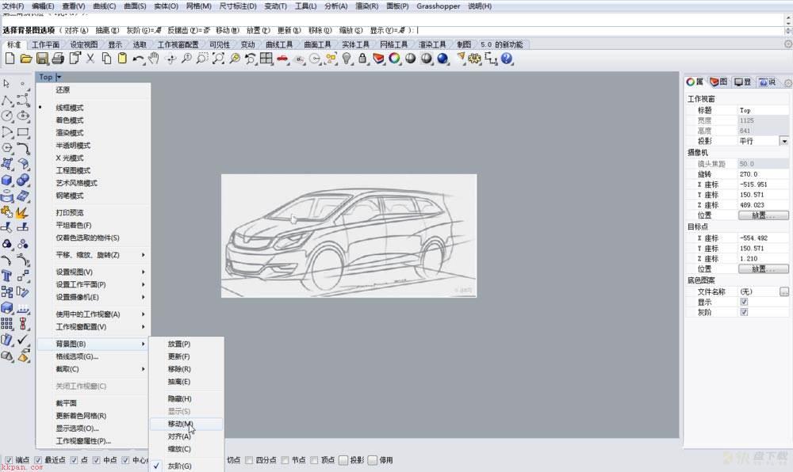
Task: Choose 放置(P) in background image submenu
Action: click(186, 344)
